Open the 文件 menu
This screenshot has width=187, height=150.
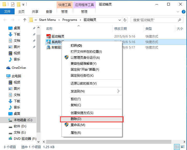(7, 11)
